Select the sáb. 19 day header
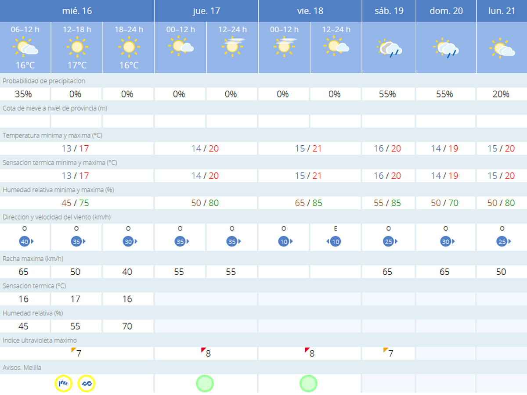Viewport: 527px width, 395px height. [389, 11]
